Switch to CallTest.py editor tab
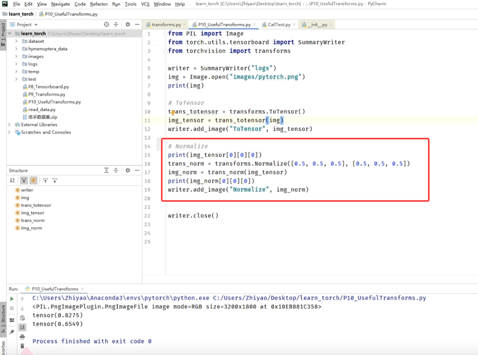 tap(279, 25)
